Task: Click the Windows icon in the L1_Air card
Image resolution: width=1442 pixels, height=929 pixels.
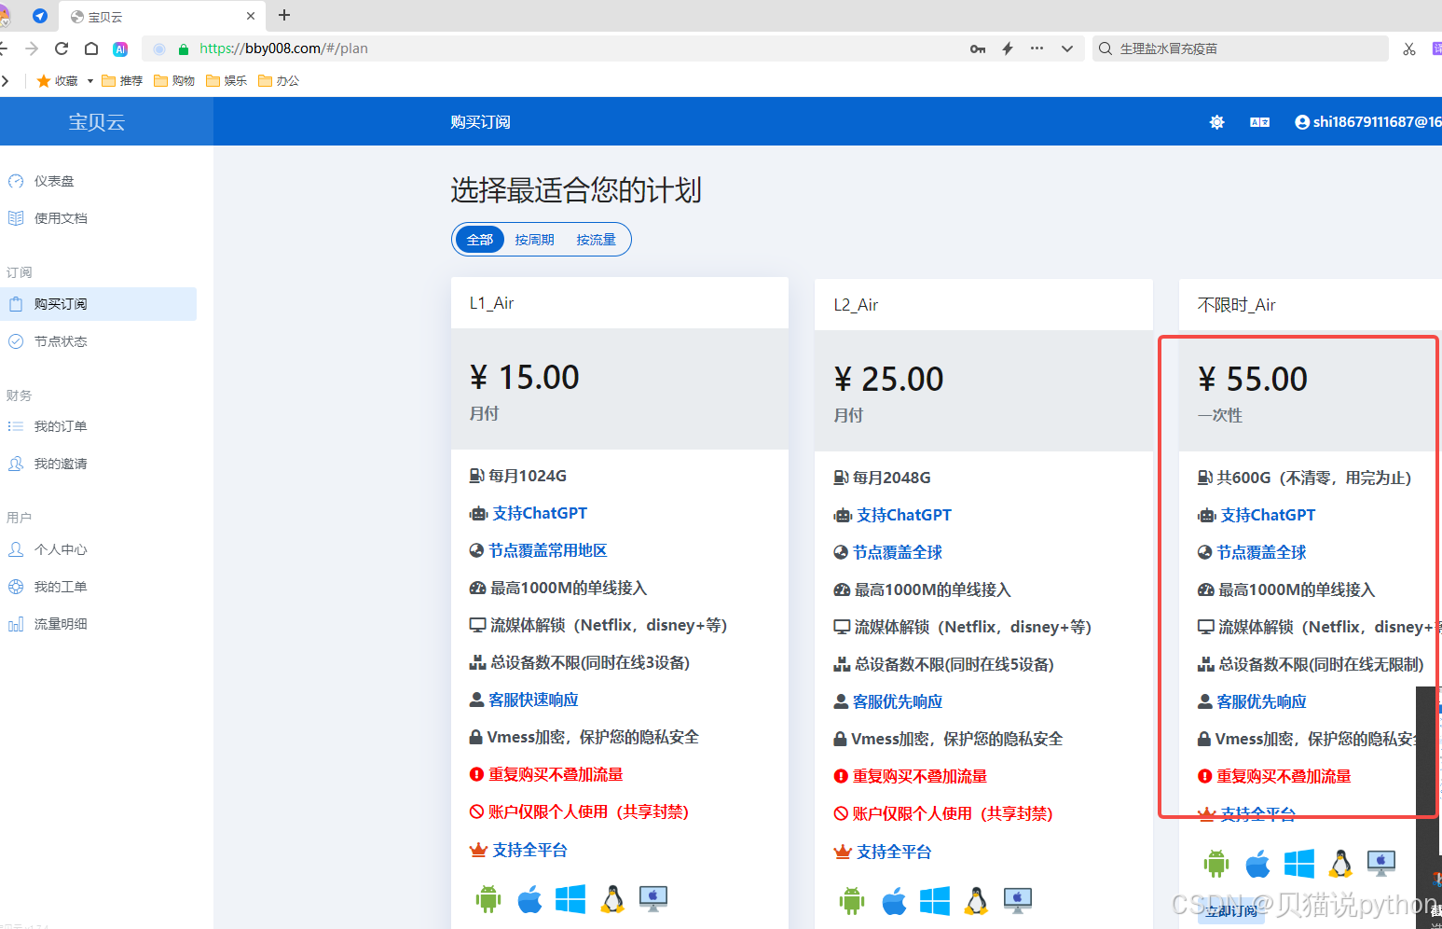Action: pos(570,899)
